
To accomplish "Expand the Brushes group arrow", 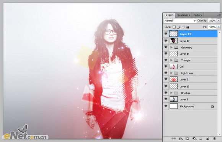I will coord(171,93).
